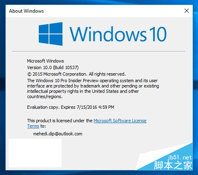This screenshot has height=175, width=198.
Task: Click the Windows 10 Pro Insider Preview paragraph
Action: pos(93,89)
